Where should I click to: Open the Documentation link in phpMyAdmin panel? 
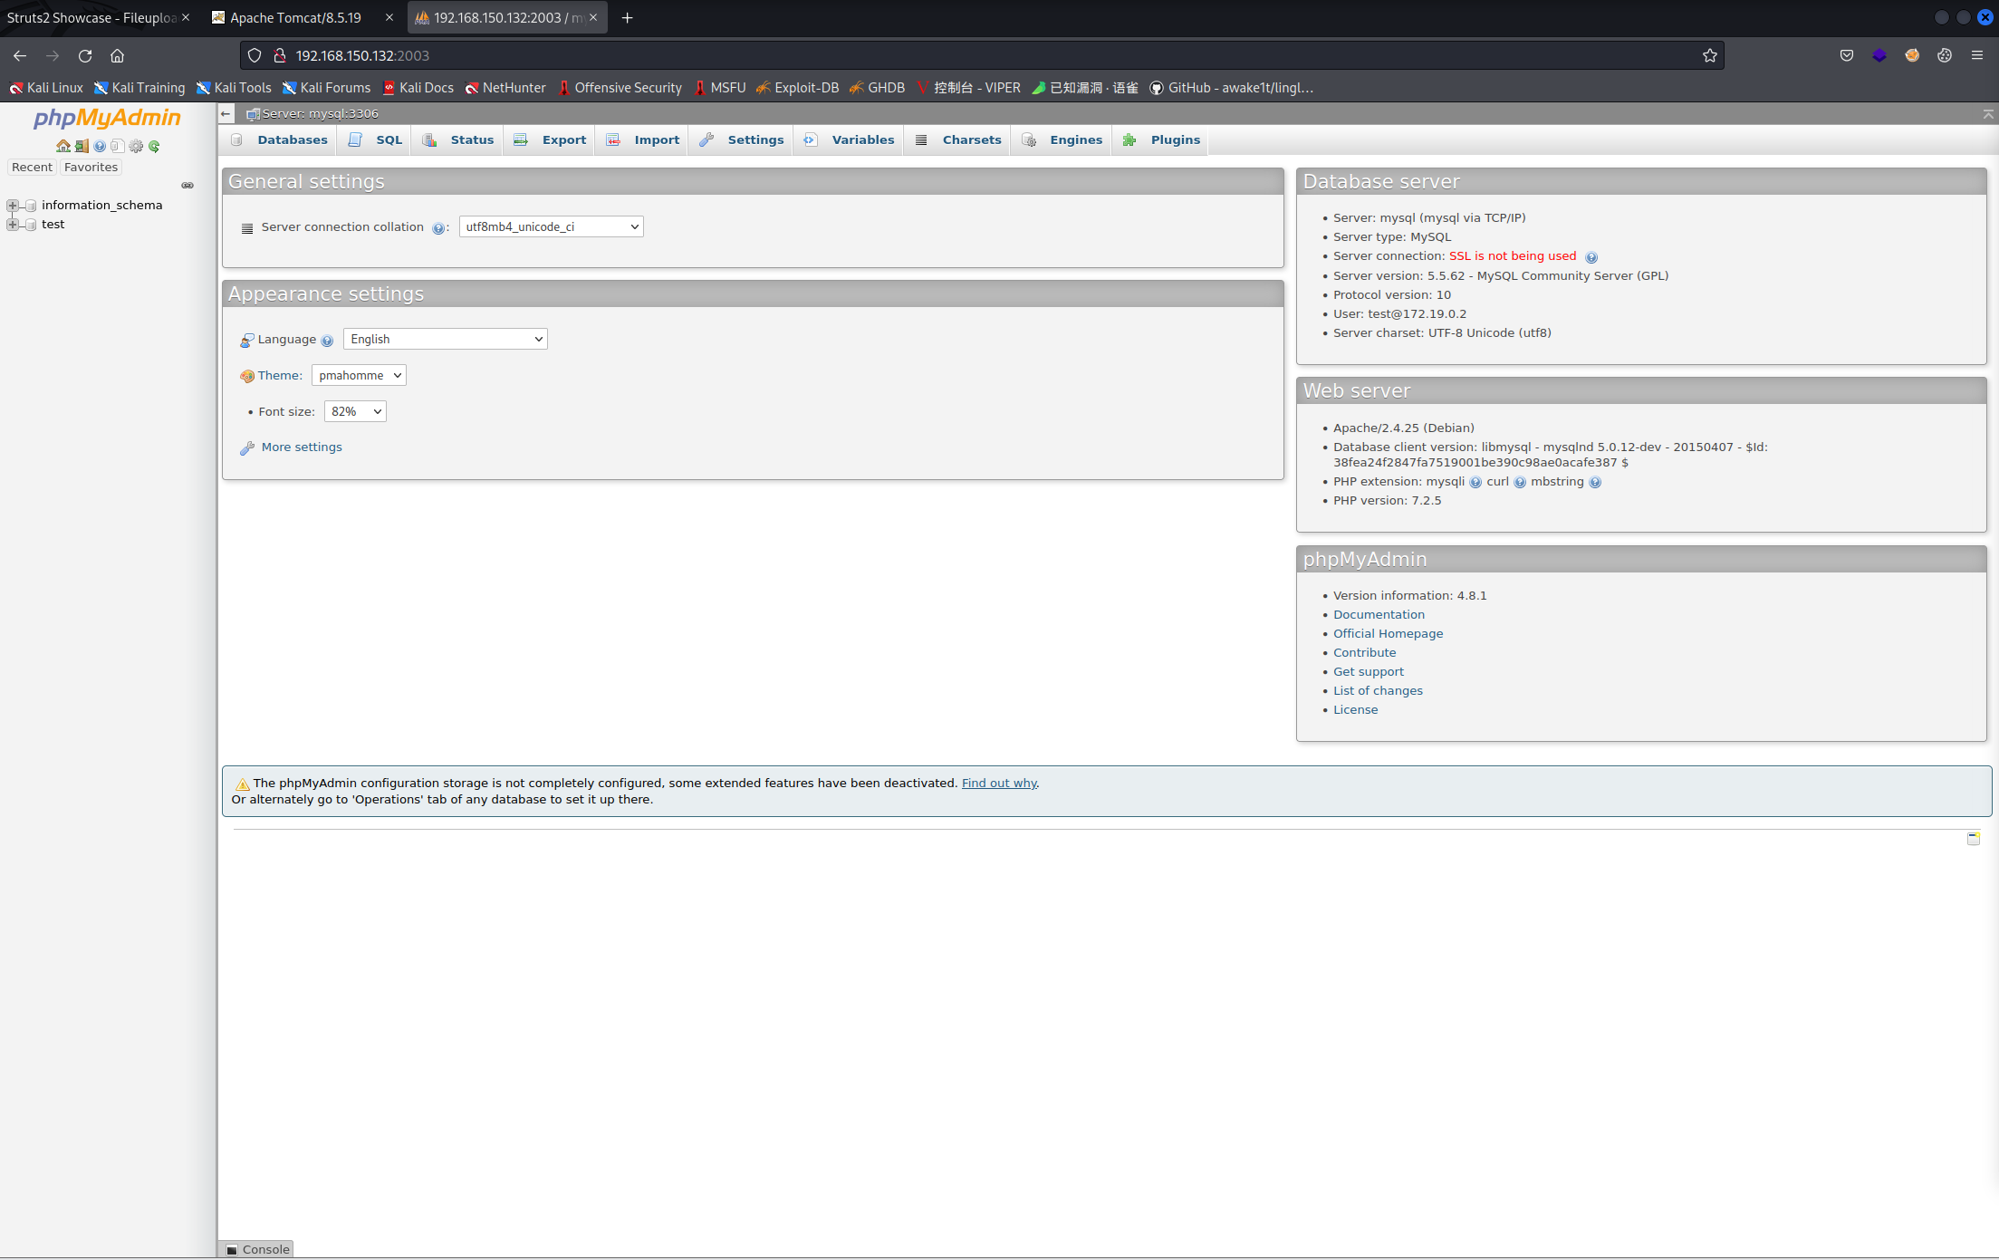click(x=1379, y=615)
